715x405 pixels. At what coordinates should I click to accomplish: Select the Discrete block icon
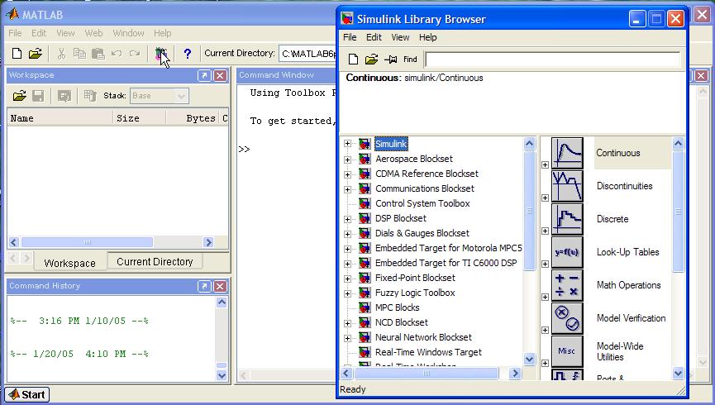567,219
